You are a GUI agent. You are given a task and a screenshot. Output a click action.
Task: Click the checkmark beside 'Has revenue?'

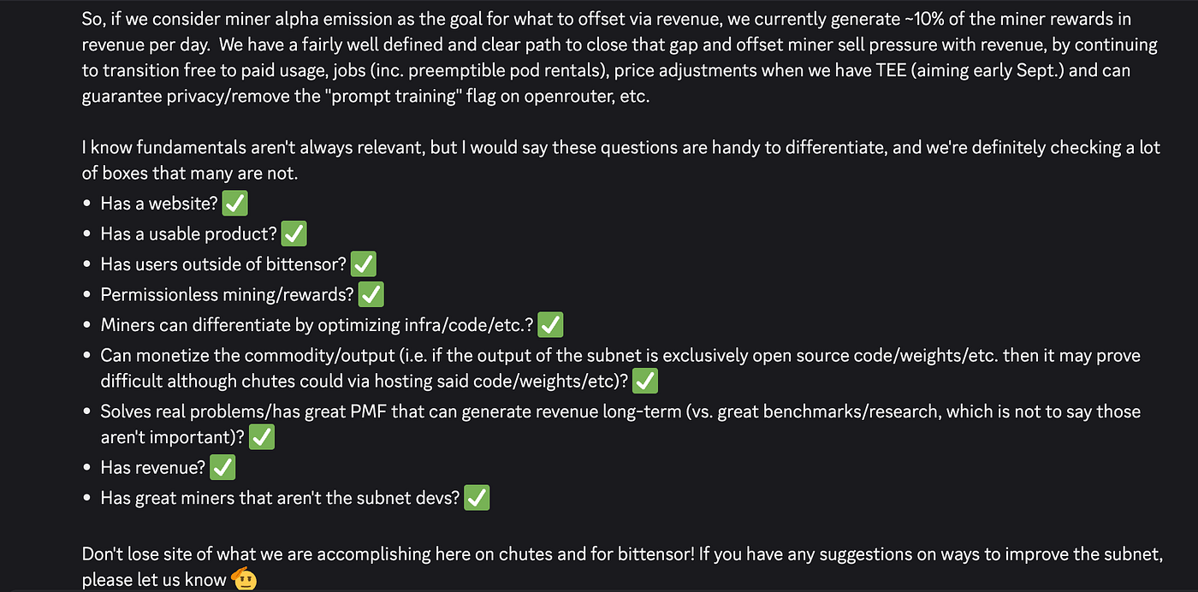(222, 467)
